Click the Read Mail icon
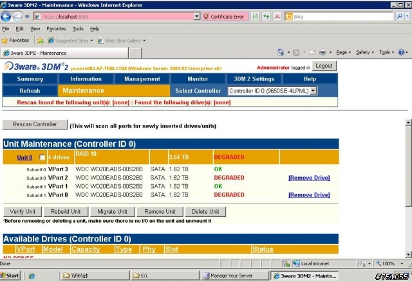This screenshot has width=412, height=282. 312,52
